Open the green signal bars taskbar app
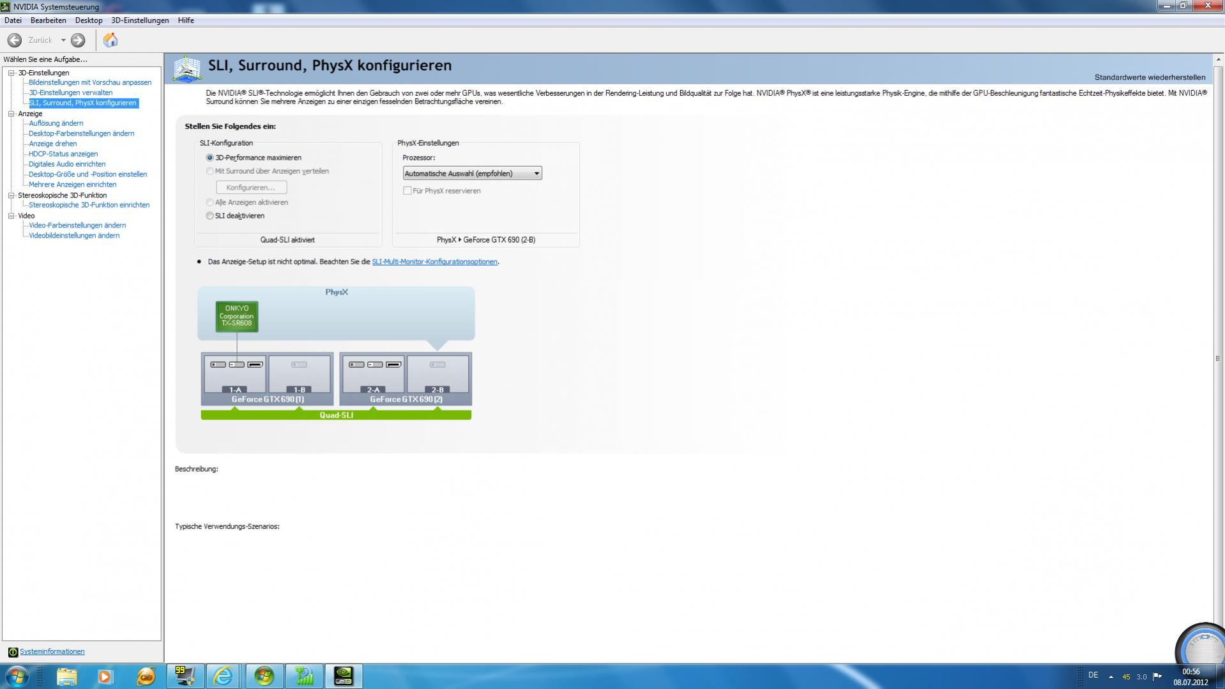Screen dimensions: 1225x689 [x=304, y=676]
